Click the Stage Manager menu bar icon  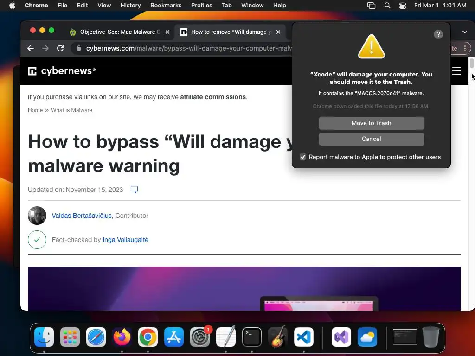[372, 5]
